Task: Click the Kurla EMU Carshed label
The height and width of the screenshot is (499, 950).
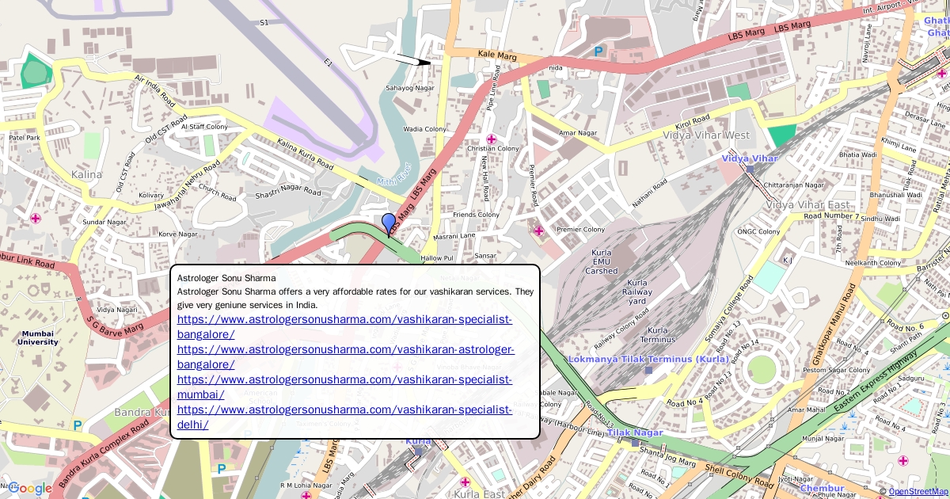Action: click(x=601, y=261)
